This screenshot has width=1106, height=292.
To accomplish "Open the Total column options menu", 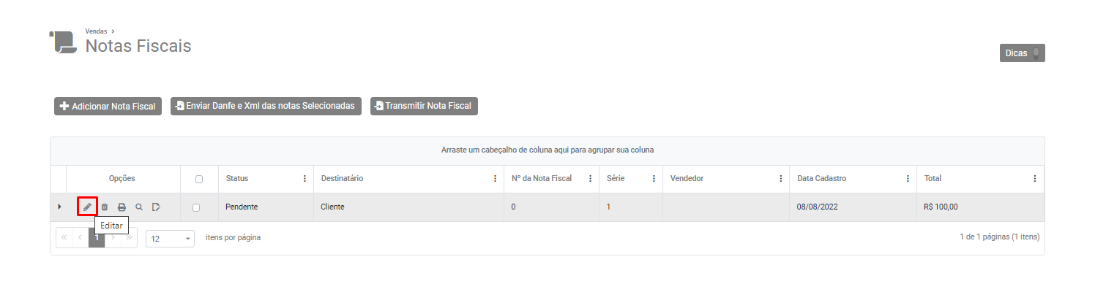I will pos(1034,179).
